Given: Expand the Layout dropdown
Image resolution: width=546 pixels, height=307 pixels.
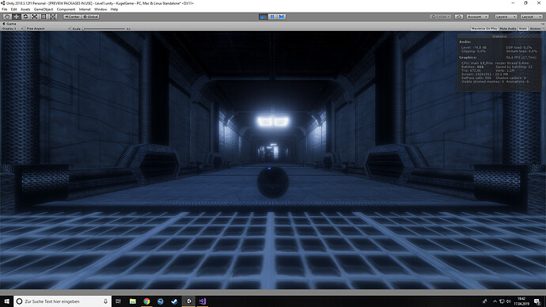Looking at the screenshot, I should (531, 17).
